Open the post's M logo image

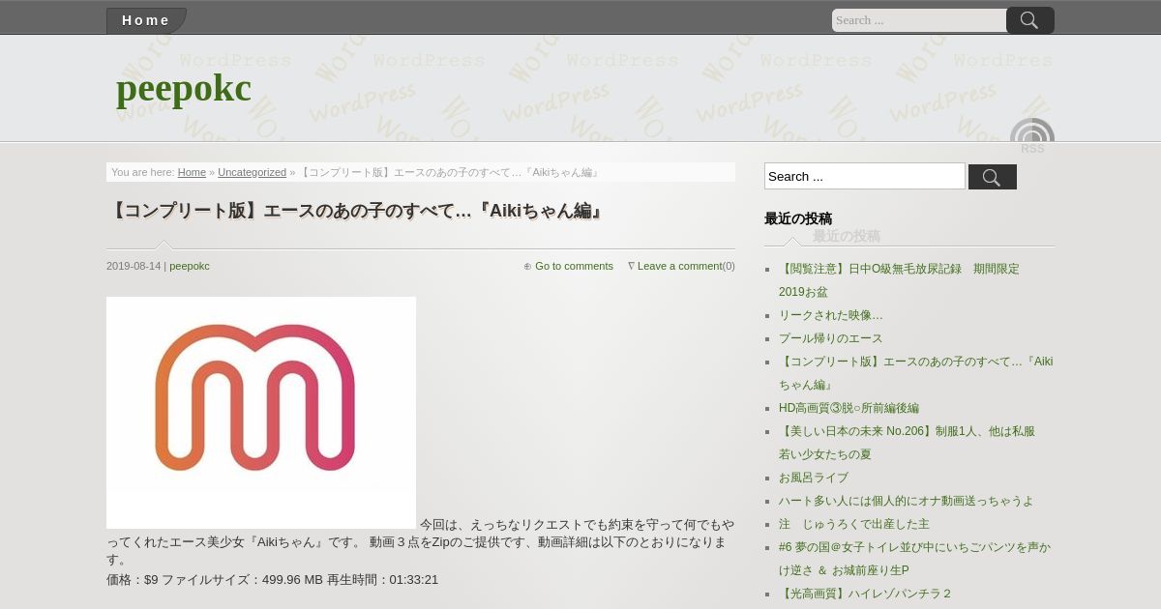point(261,413)
